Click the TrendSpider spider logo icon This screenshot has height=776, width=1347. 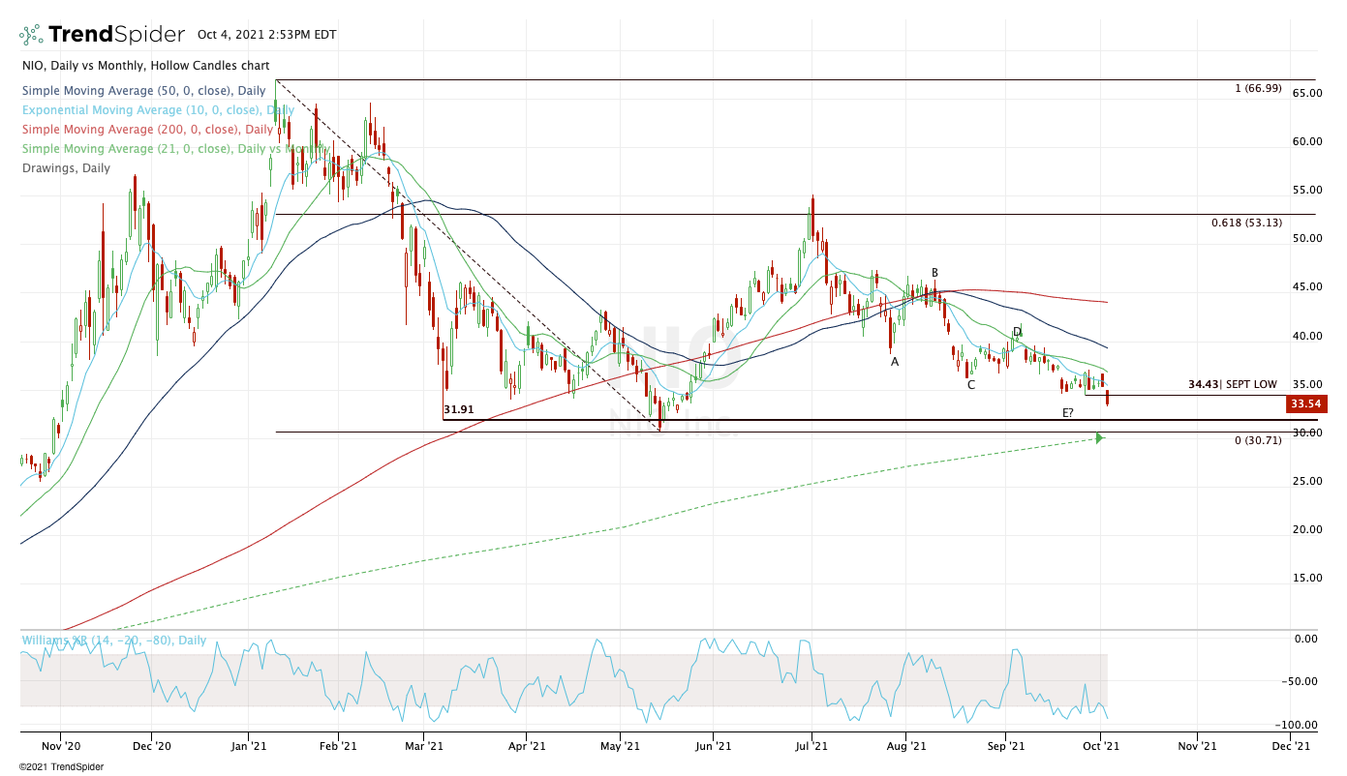click(x=30, y=35)
